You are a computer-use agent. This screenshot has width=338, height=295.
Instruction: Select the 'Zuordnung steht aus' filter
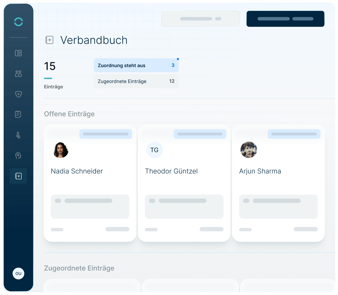point(136,65)
